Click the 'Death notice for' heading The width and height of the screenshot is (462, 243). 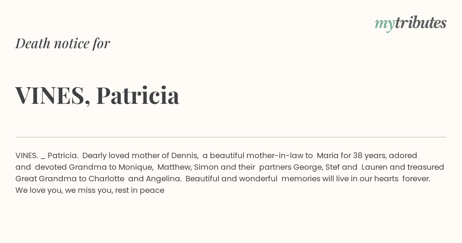pyautogui.click(x=63, y=43)
